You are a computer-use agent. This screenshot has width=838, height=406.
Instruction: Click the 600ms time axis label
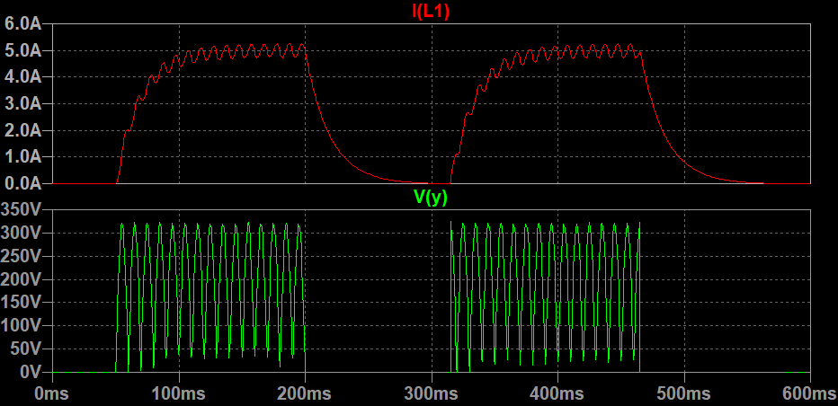pyautogui.click(x=810, y=394)
